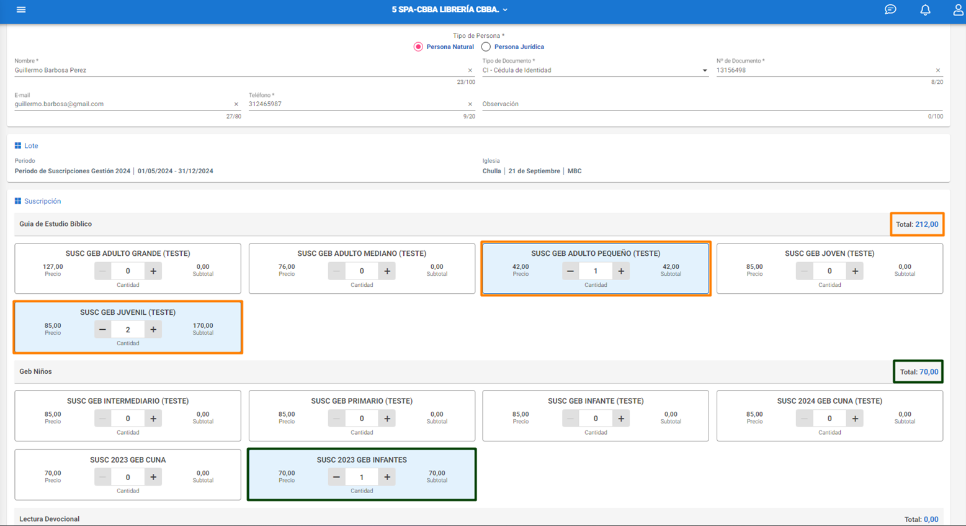This screenshot has height=526, width=966.
Task: Click the period text Periodo de Suscripciones Gestión 2024
Action: (73, 171)
